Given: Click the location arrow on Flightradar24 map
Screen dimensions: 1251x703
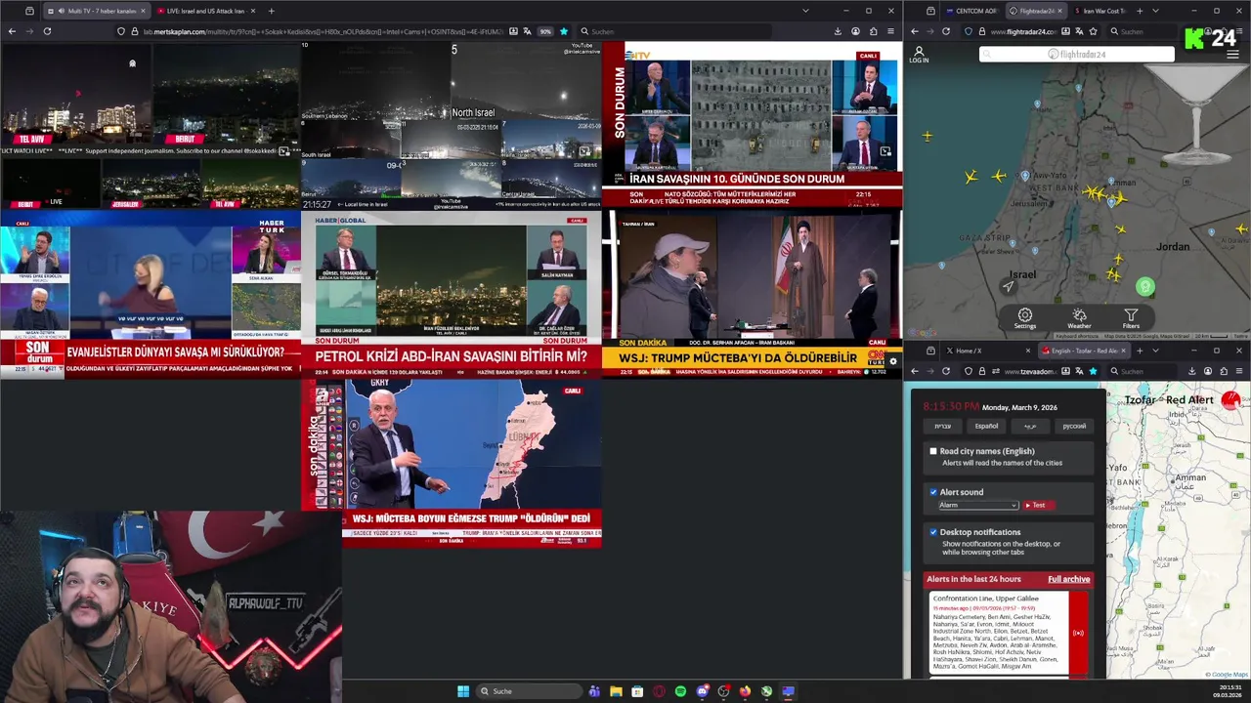Looking at the screenshot, I should [x=1008, y=286].
